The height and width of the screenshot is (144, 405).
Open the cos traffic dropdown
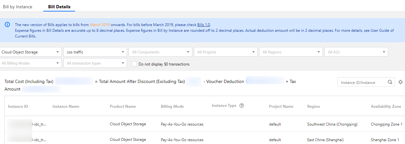[x=95, y=52]
